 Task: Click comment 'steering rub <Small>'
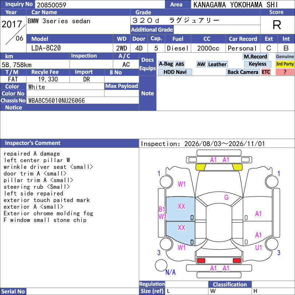[37, 187]
